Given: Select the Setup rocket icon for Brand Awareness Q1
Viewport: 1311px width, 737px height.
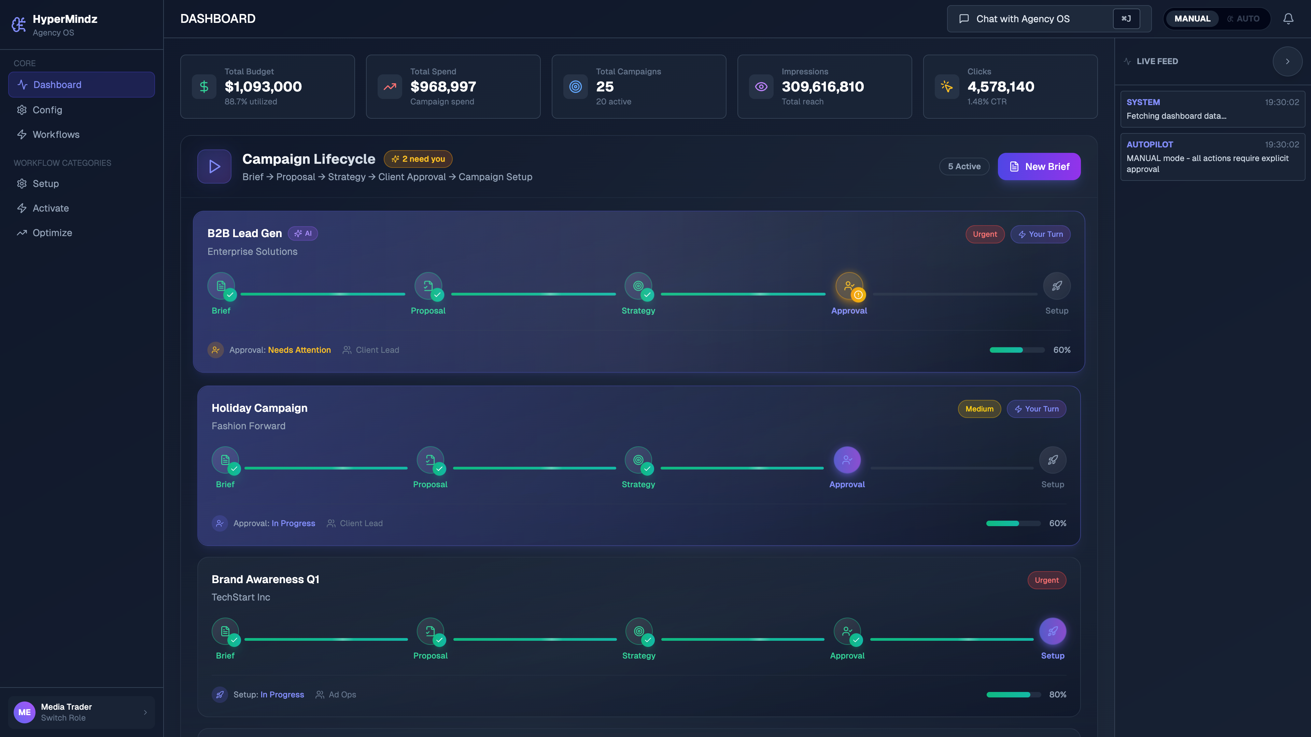Looking at the screenshot, I should (x=1053, y=631).
